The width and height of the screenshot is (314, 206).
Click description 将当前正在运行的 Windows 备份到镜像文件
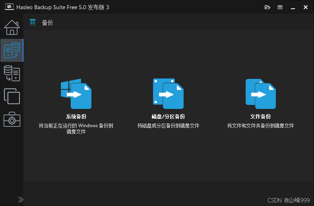(x=76, y=128)
